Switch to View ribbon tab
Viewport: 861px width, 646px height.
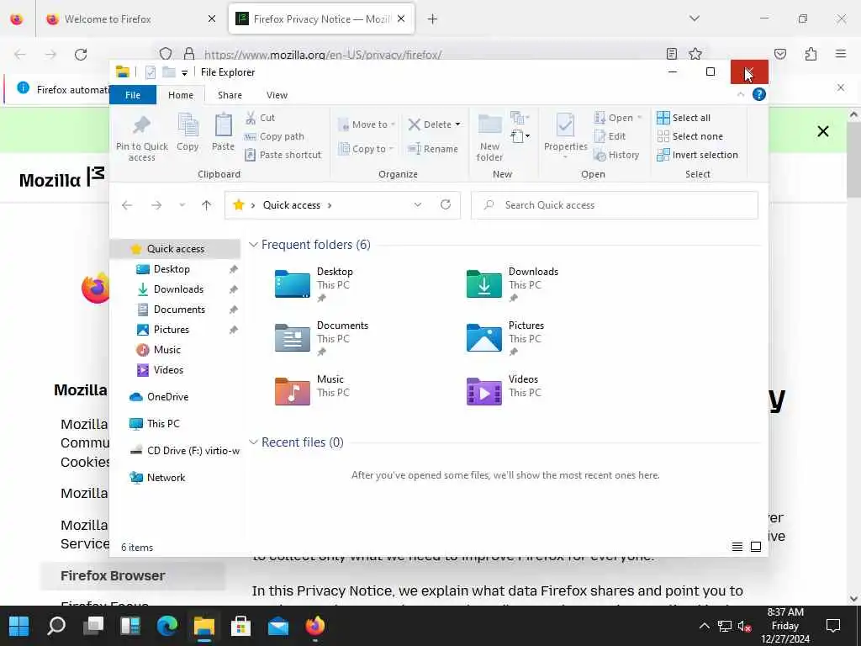(x=277, y=95)
